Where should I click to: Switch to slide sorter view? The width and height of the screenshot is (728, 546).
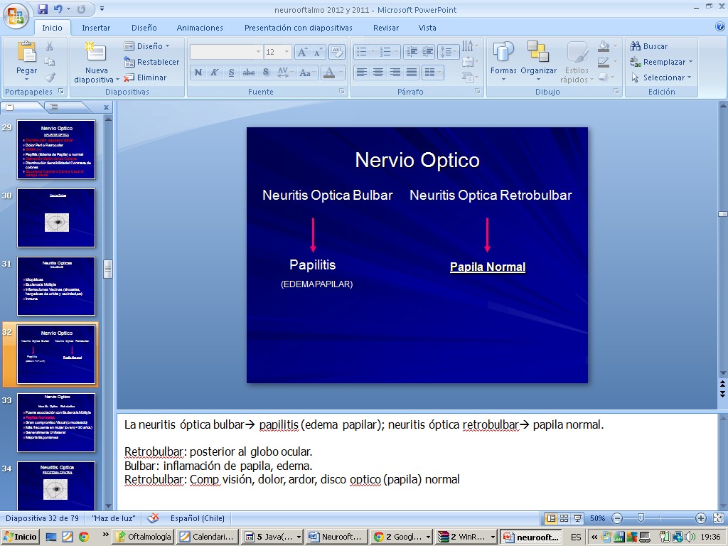pyautogui.click(x=563, y=518)
